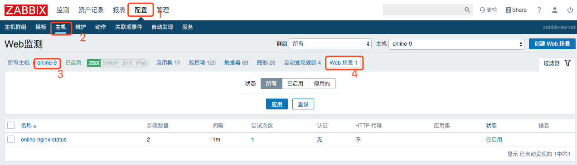Click the step count 2 link
This screenshot has height=165, width=577.
[x=148, y=140]
